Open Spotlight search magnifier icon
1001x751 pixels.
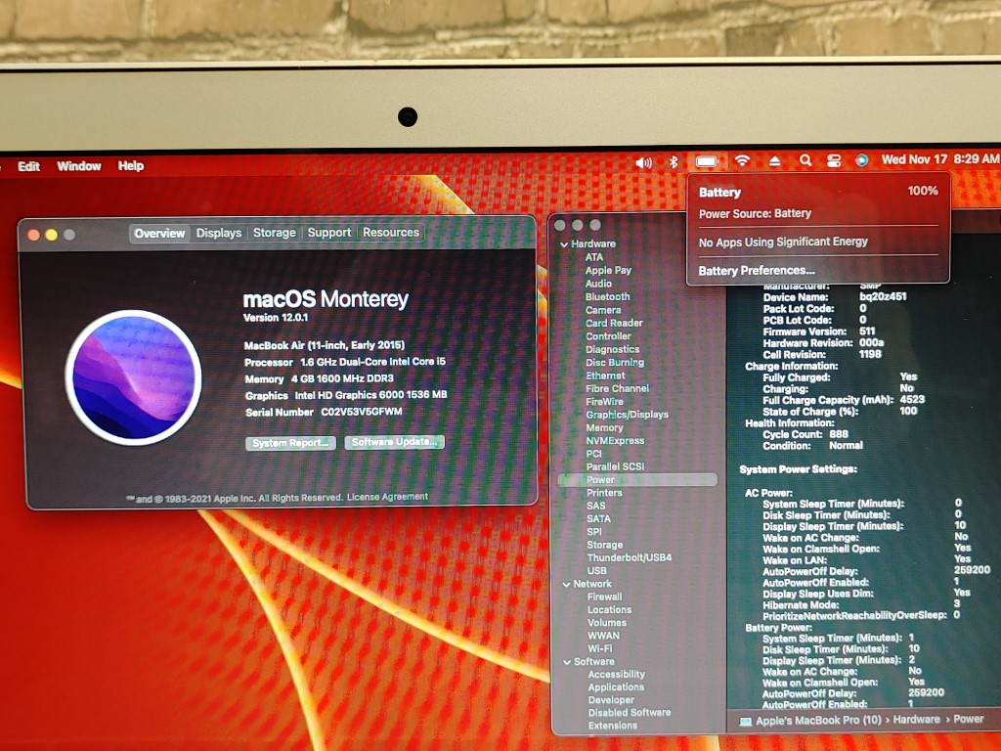tap(805, 161)
